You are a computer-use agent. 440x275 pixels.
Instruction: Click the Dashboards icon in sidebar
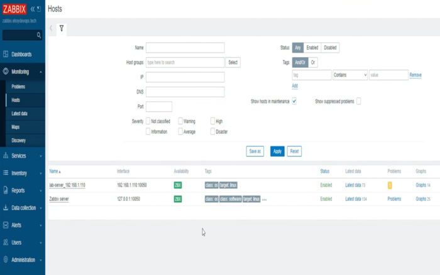tap(6, 54)
